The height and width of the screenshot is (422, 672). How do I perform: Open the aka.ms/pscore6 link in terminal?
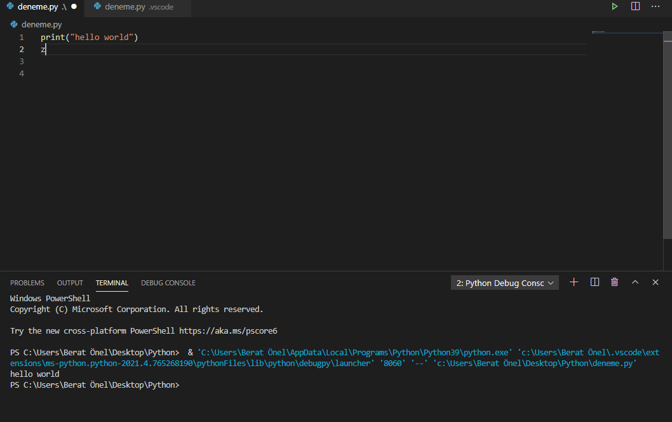pos(228,331)
